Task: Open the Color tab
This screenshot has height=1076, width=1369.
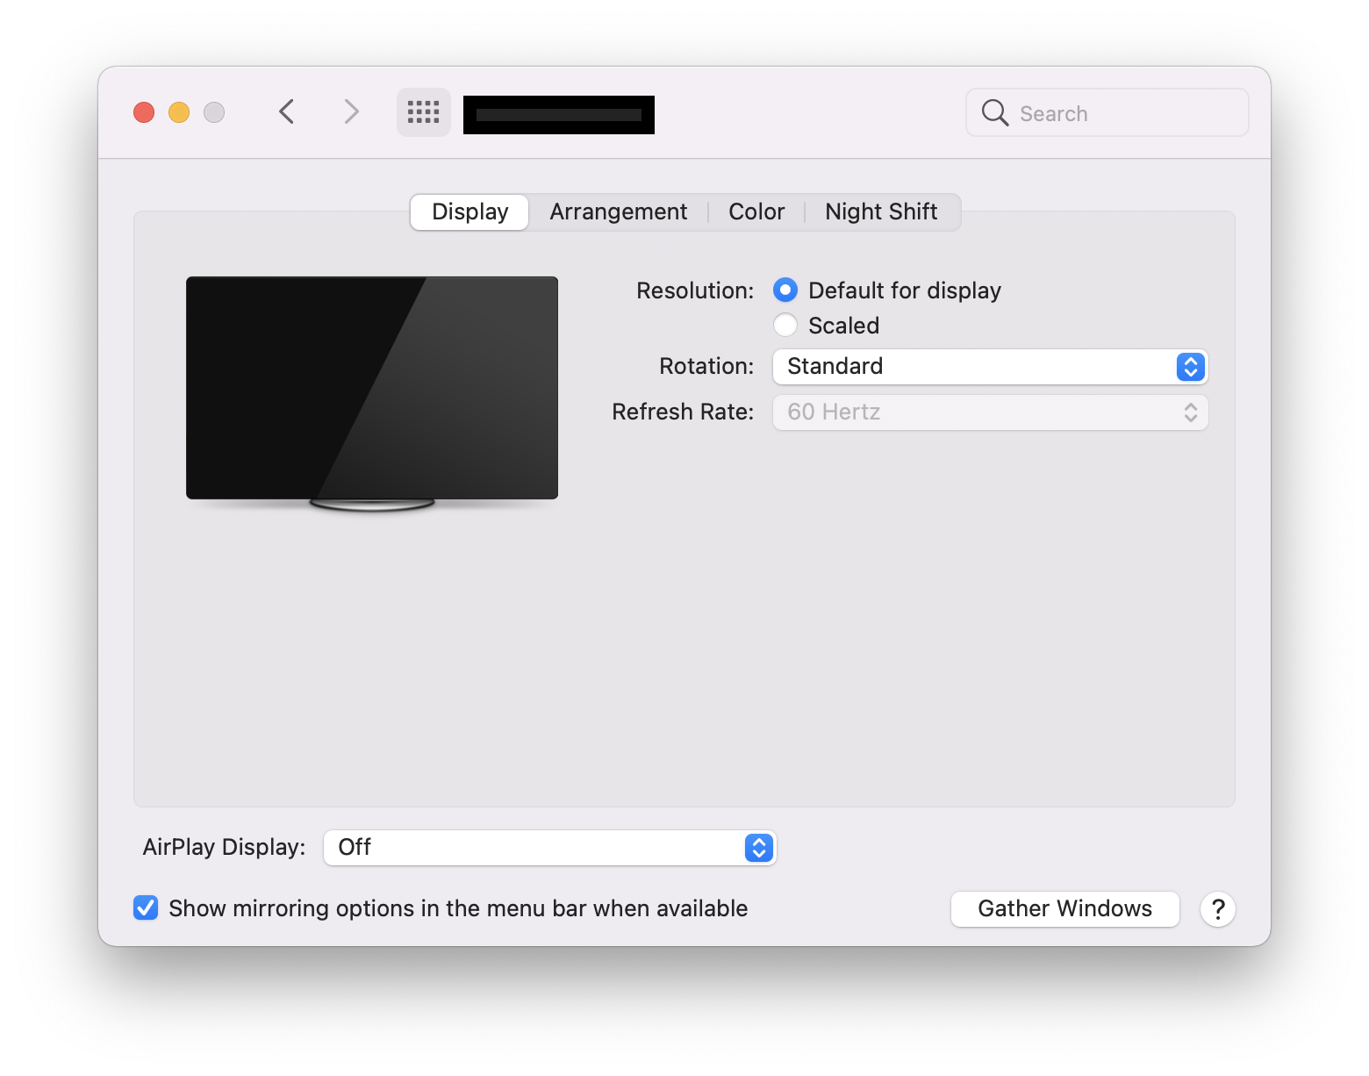Action: click(x=756, y=212)
